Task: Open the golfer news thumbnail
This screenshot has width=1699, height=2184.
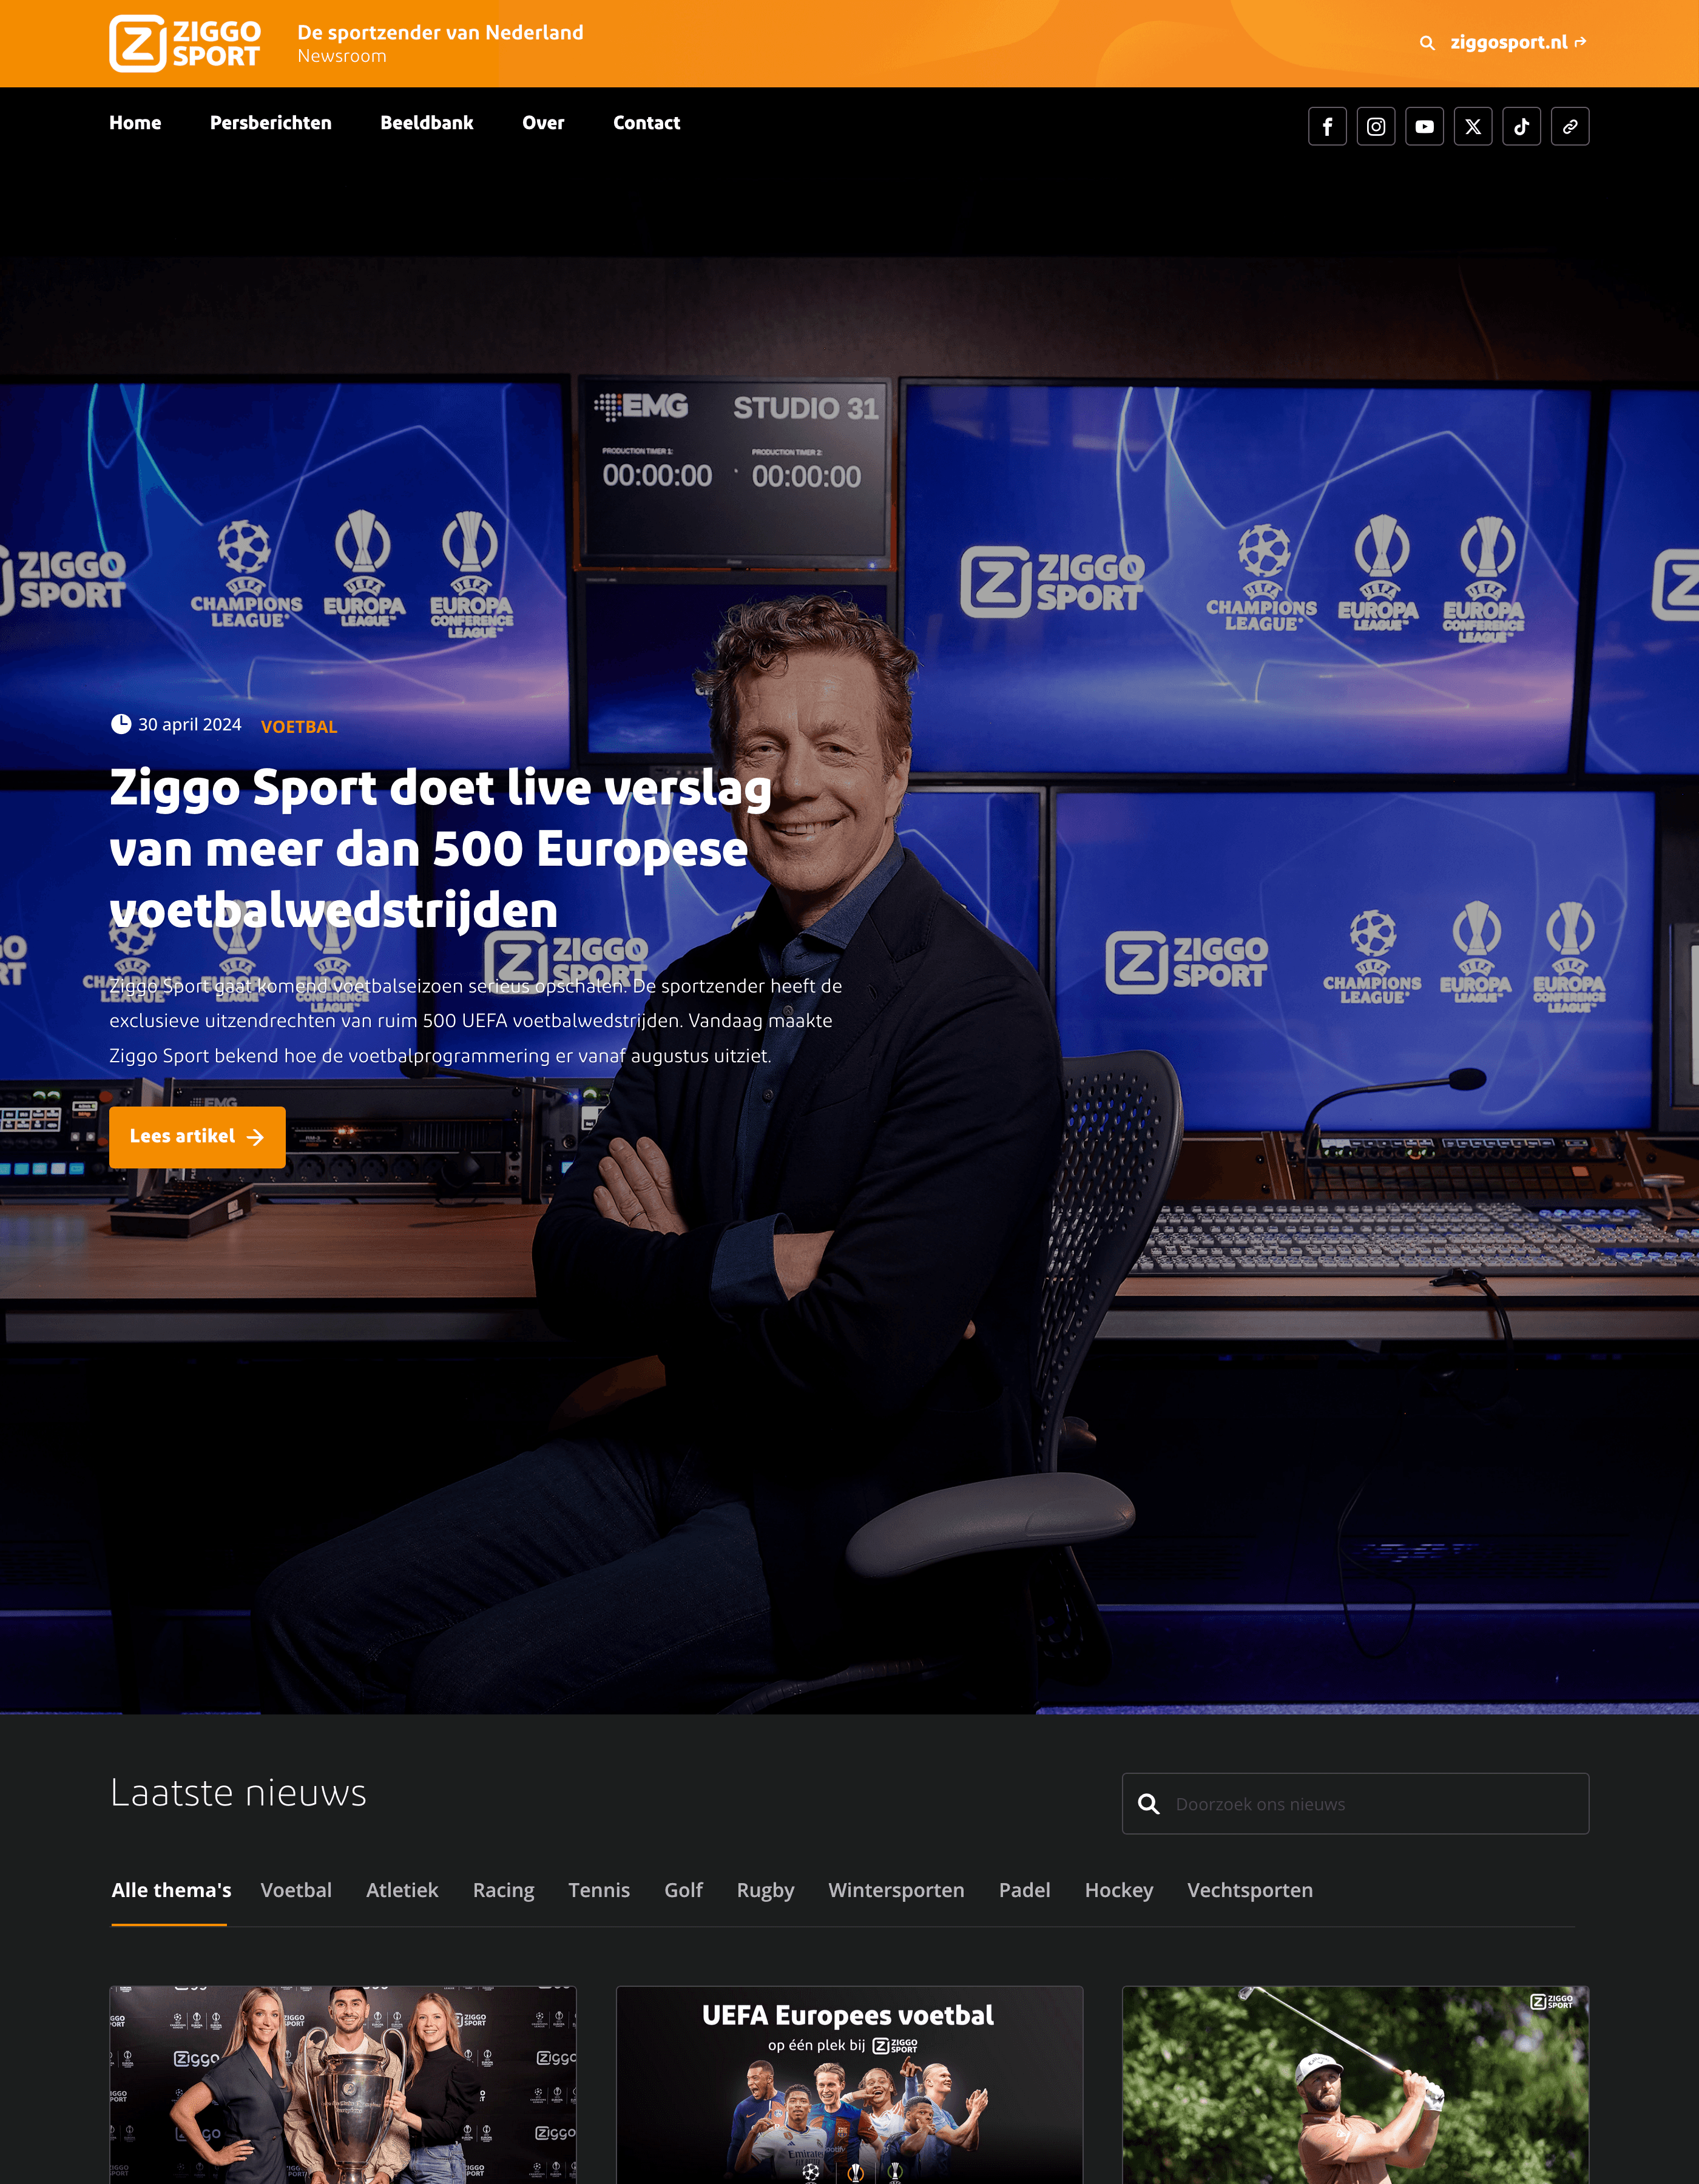Action: [1355, 2085]
